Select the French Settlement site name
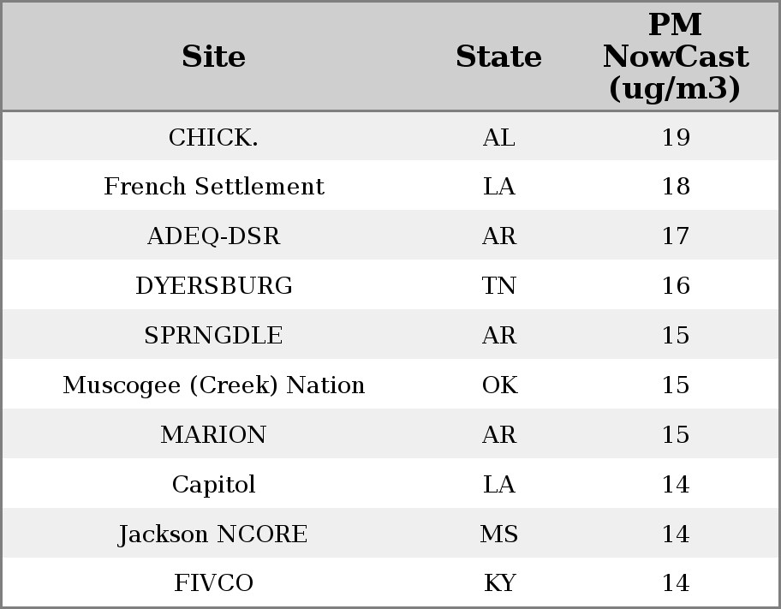 (x=213, y=187)
